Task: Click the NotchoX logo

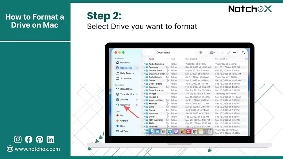Action: pyautogui.click(x=250, y=9)
